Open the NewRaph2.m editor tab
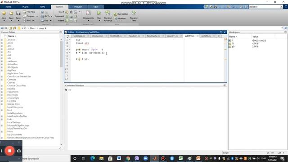Image resolution: width=288 pixels, height=162 pixels. point(153,36)
